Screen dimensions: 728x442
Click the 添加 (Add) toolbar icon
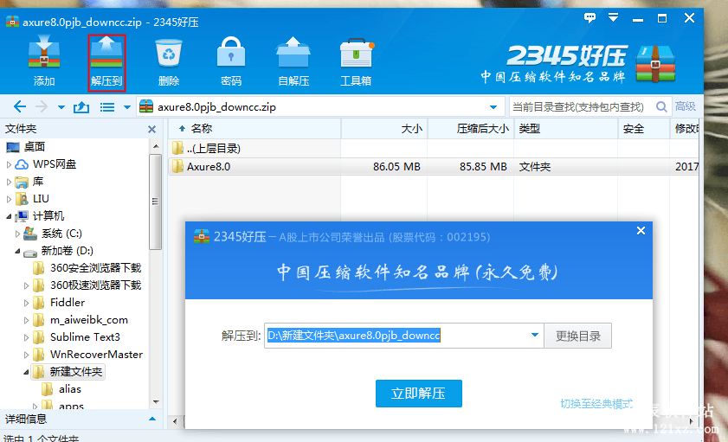44,61
